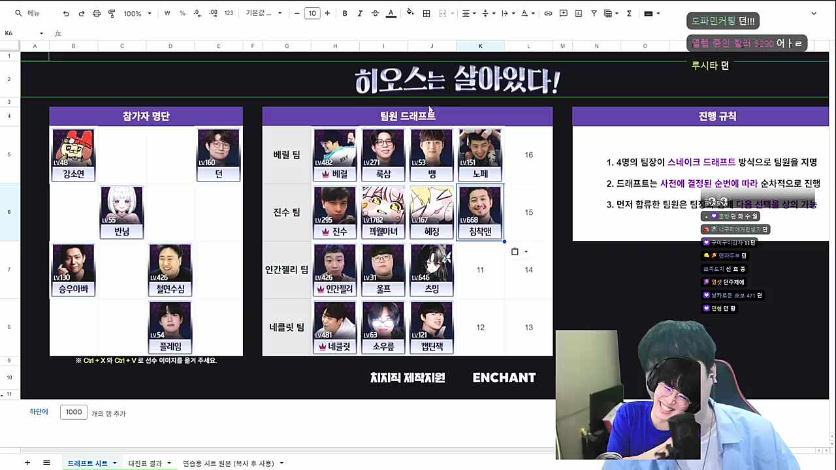This screenshot has width=836, height=470.
Task: Open the 123 number format menu
Action: click(x=229, y=13)
